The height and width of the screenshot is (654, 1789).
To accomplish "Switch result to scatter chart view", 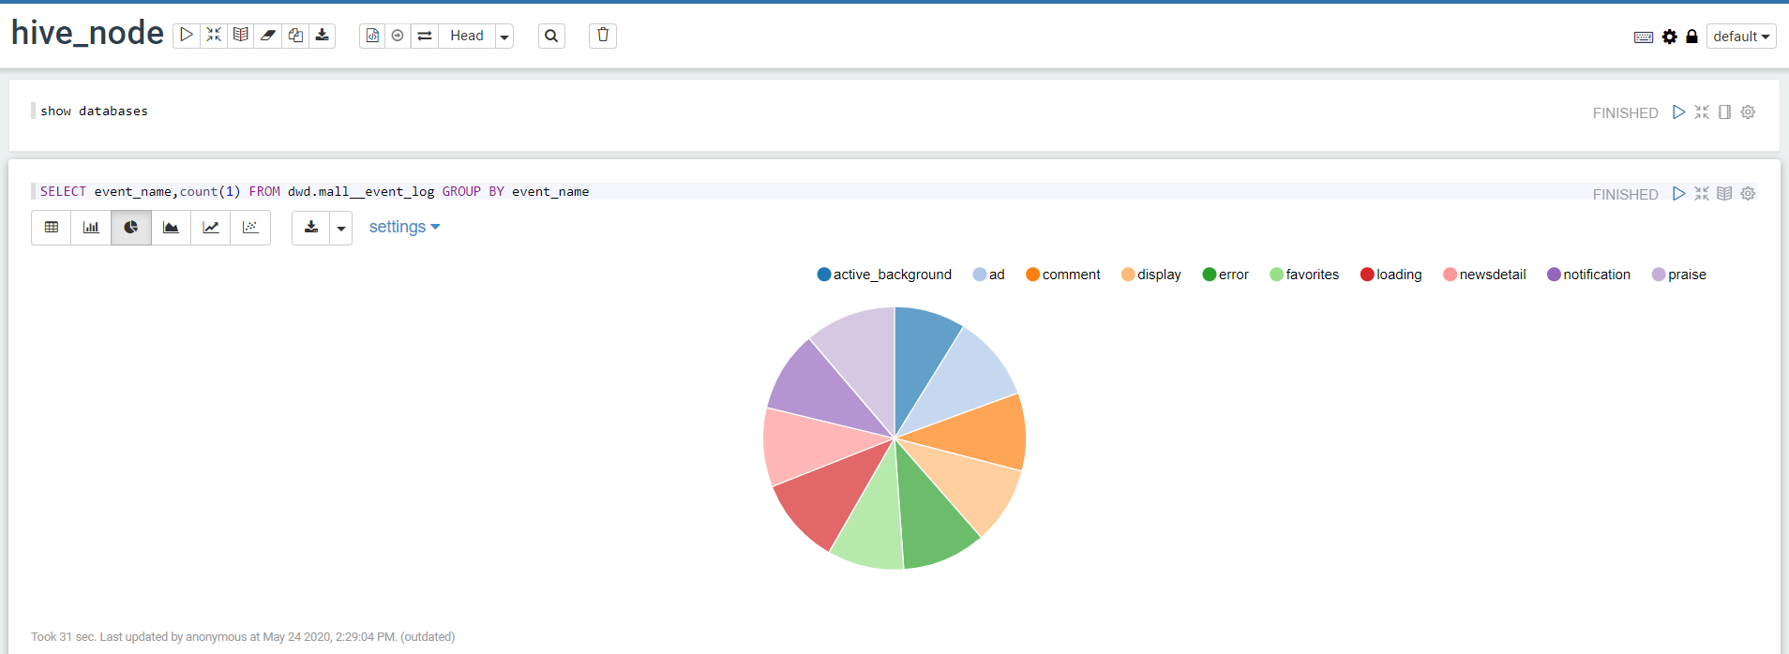I will [x=250, y=228].
